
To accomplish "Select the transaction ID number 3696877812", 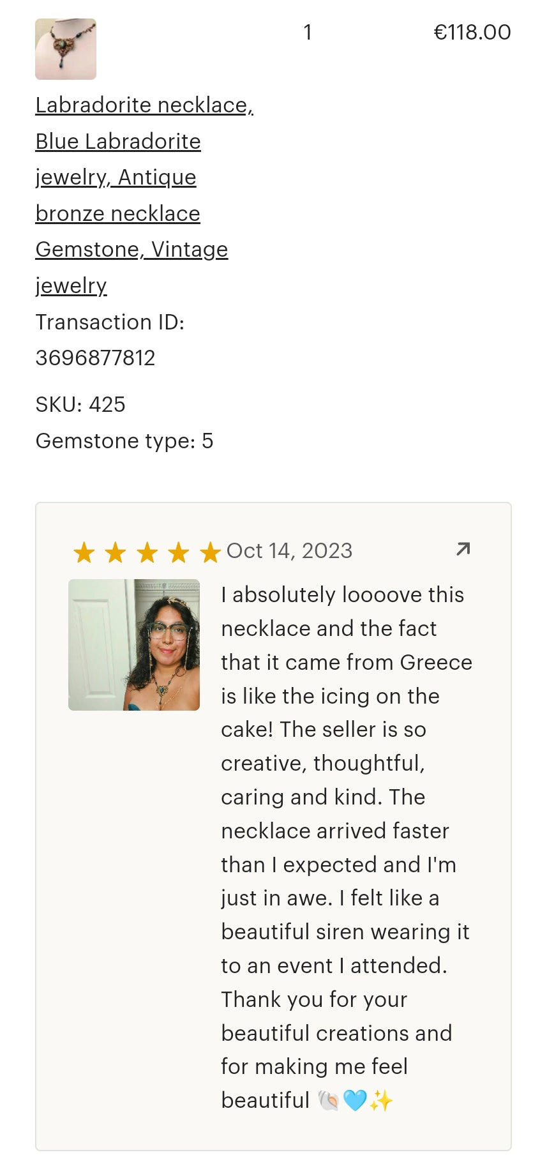I will 96,358.
